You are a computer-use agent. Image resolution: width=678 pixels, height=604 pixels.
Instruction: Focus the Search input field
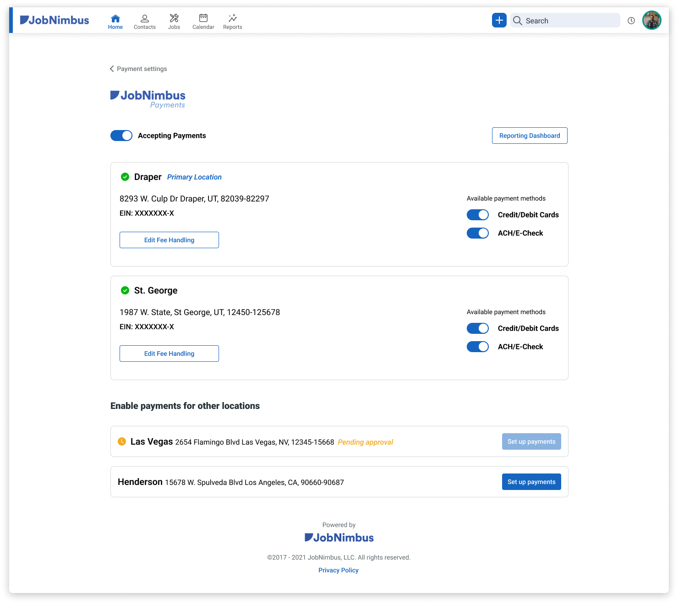tap(565, 21)
